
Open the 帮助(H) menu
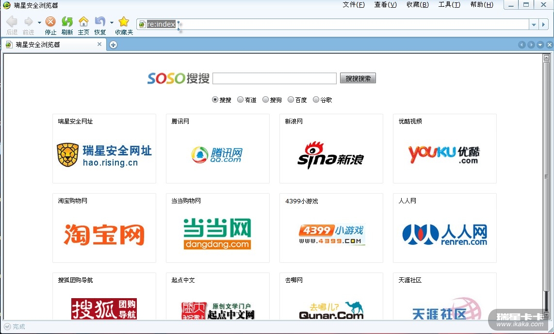tap(482, 4)
